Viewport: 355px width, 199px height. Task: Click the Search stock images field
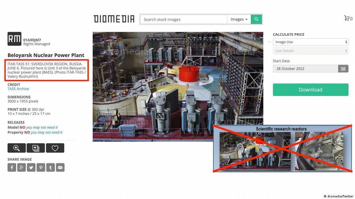[184, 19]
